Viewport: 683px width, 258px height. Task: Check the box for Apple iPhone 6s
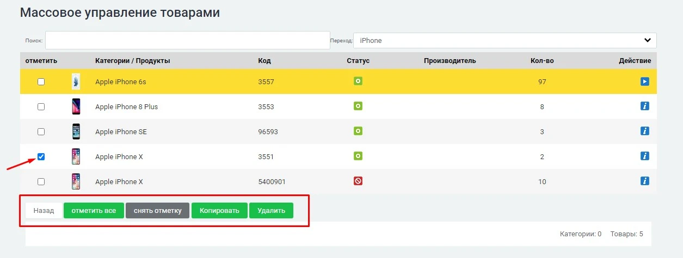tap(41, 82)
